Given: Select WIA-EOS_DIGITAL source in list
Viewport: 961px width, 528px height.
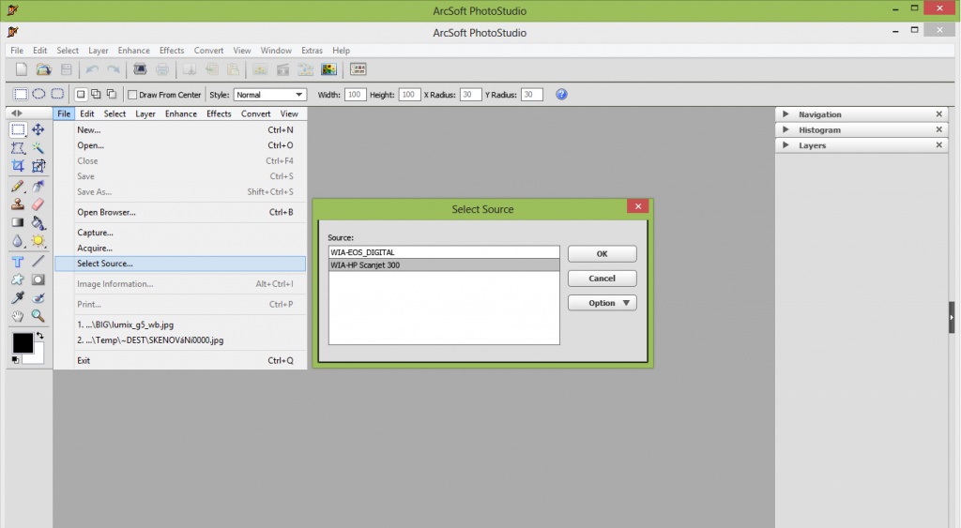Looking at the screenshot, I should tap(444, 252).
